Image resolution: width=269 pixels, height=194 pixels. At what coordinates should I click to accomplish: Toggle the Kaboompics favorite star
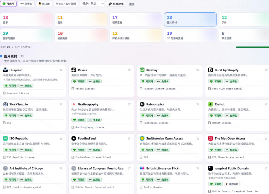[198, 104]
